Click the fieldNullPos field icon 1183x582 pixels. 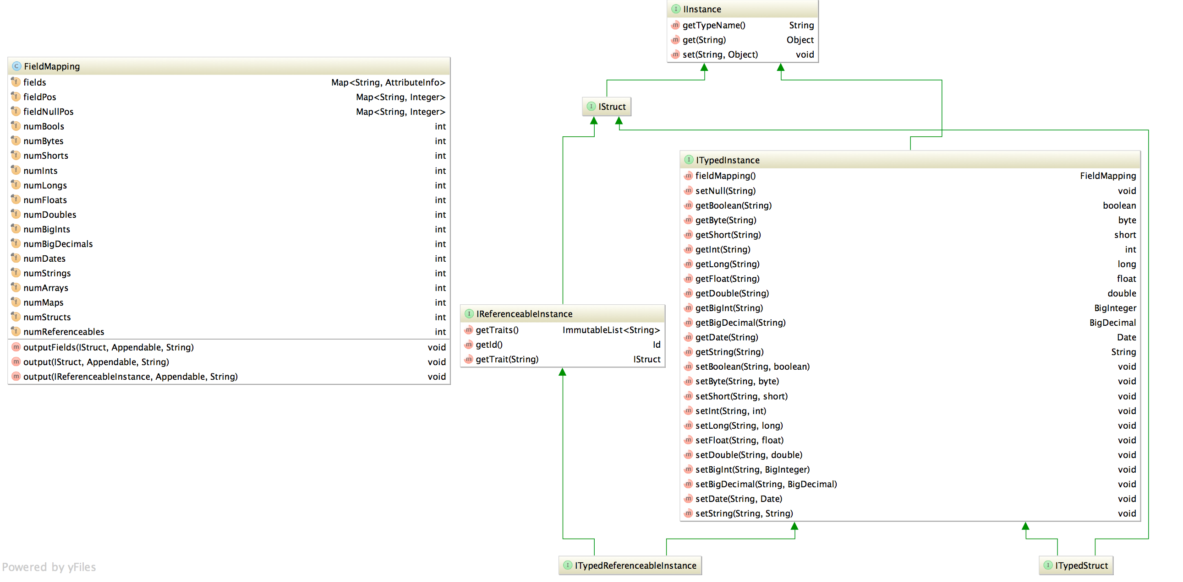tap(16, 112)
